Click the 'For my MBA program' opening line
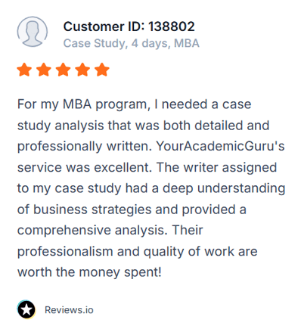The width and height of the screenshot is (301, 323). (x=82, y=104)
